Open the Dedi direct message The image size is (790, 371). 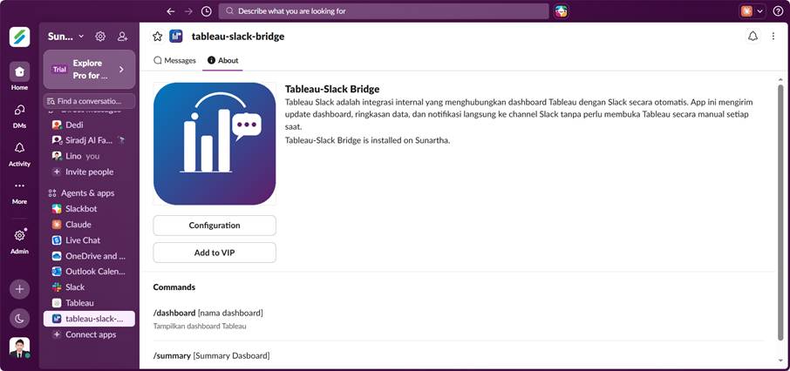point(89,125)
